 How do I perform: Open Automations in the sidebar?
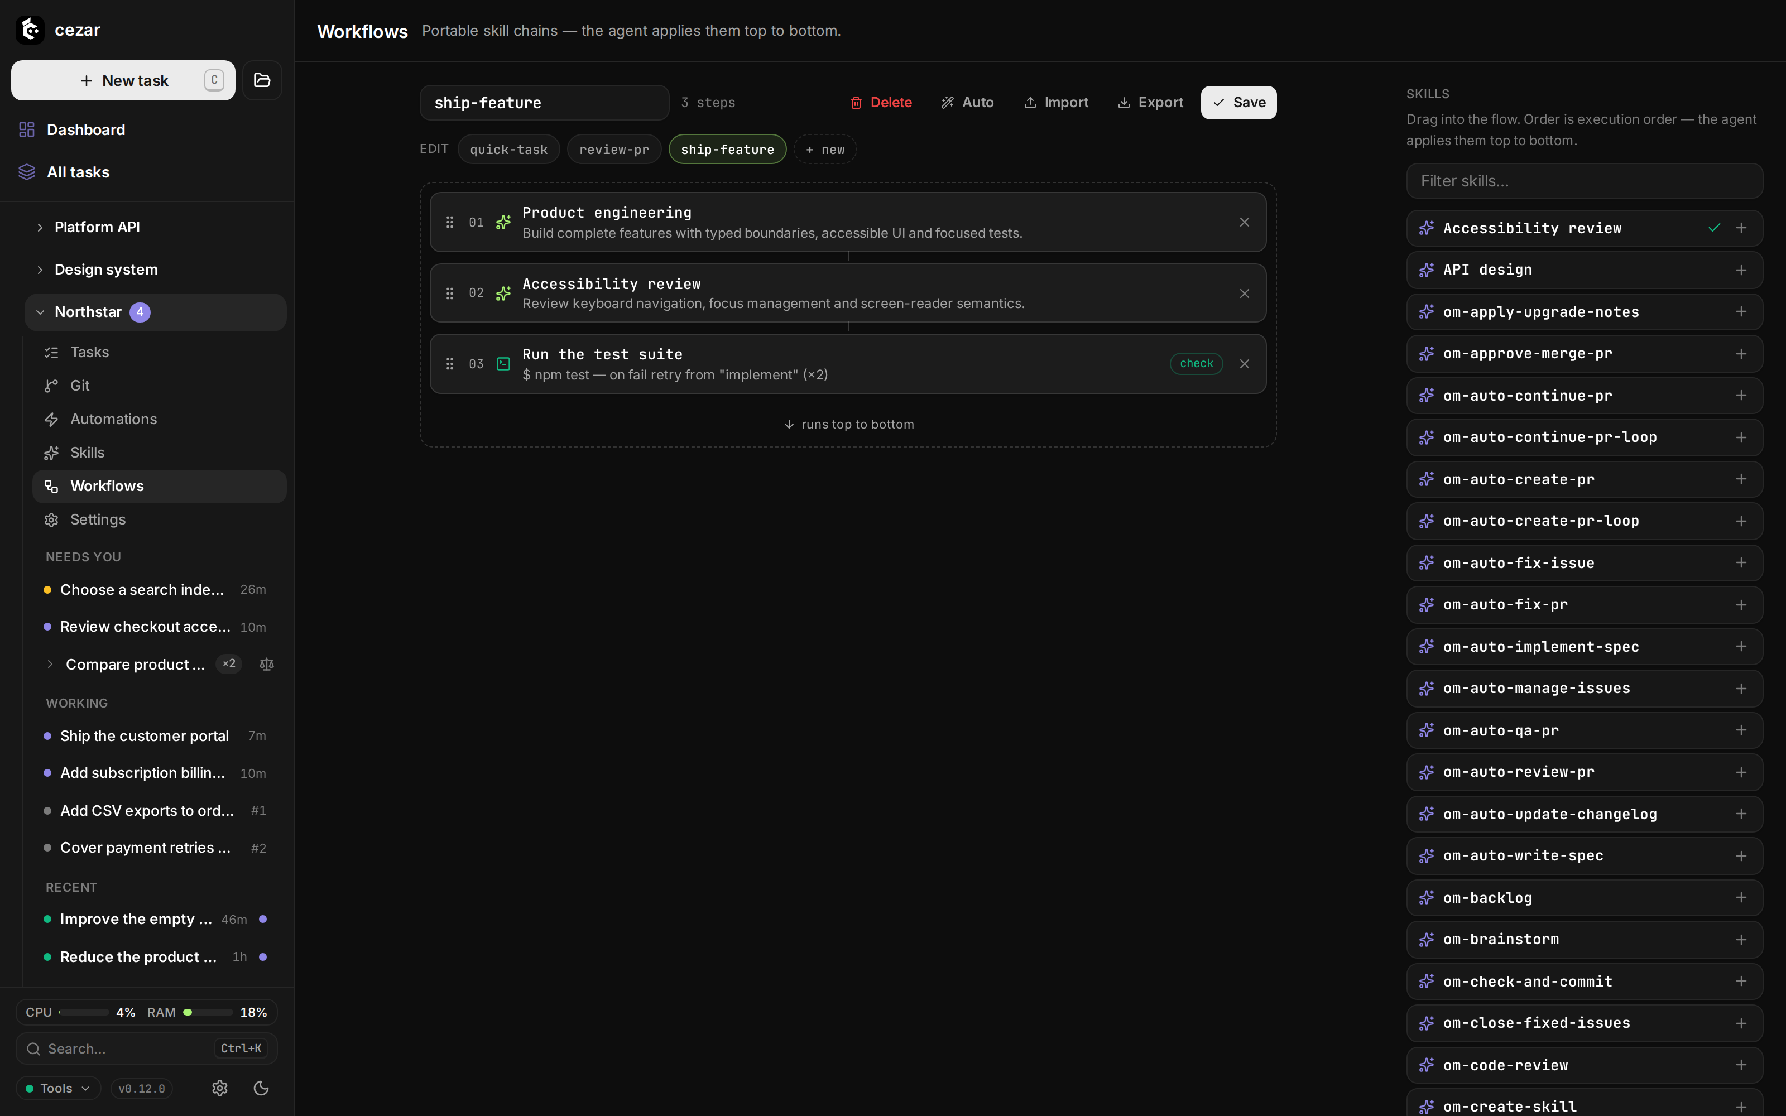pyautogui.click(x=160, y=419)
